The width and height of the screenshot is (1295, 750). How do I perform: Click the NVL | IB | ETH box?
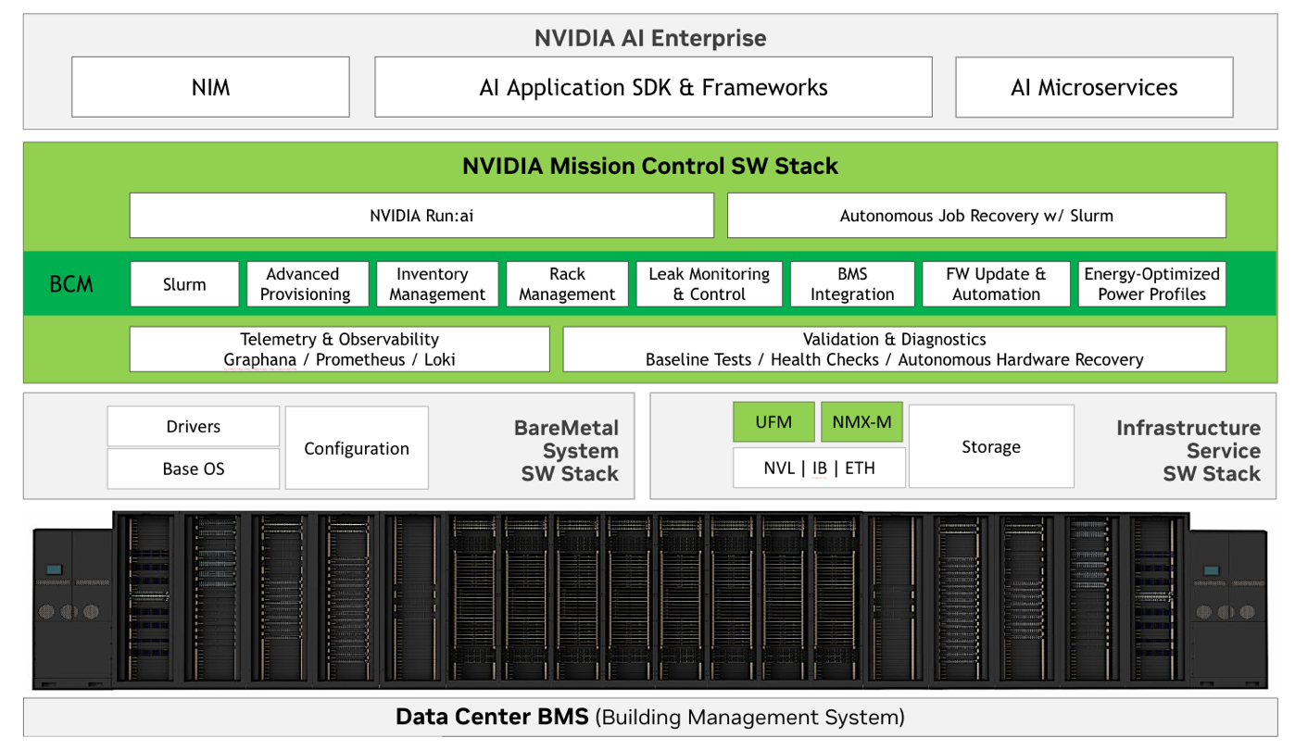[819, 468]
